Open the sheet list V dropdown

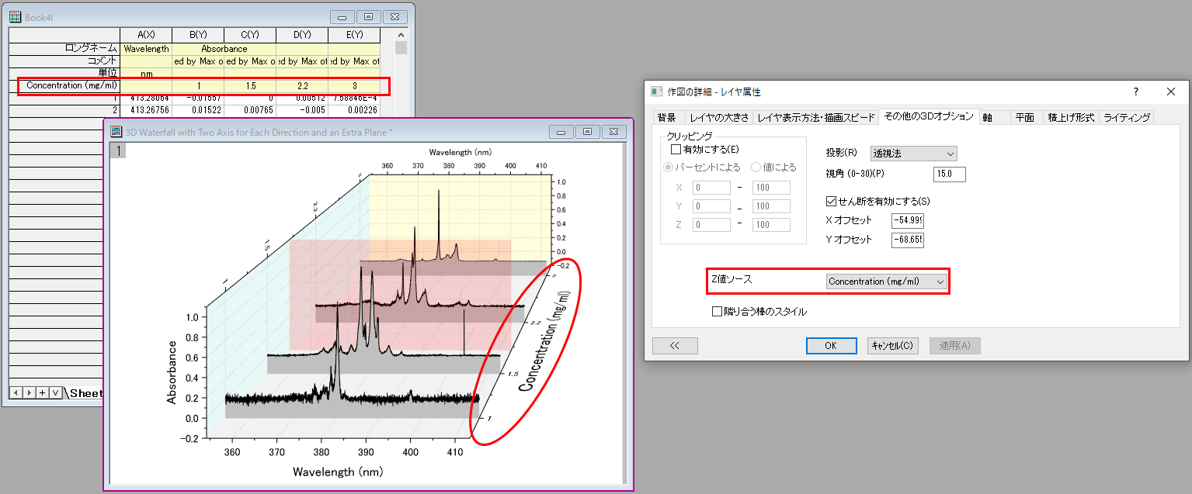tap(55, 392)
